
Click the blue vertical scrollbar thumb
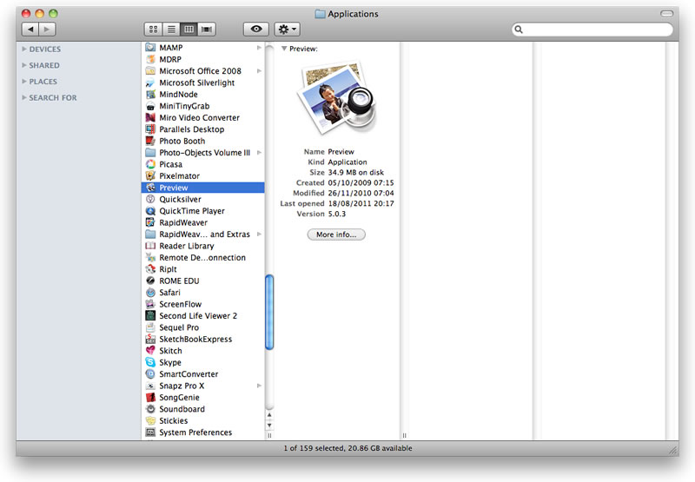tap(269, 312)
